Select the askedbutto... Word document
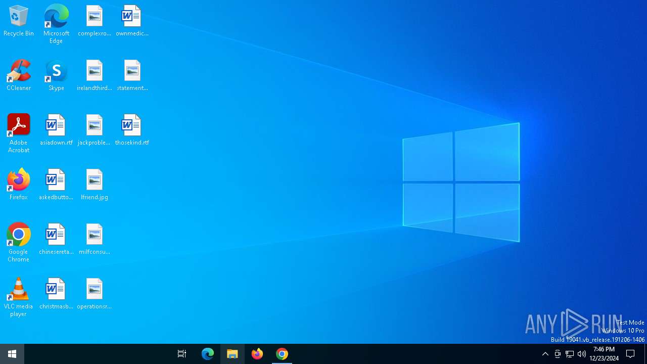This screenshot has width=647, height=364. [56, 185]
